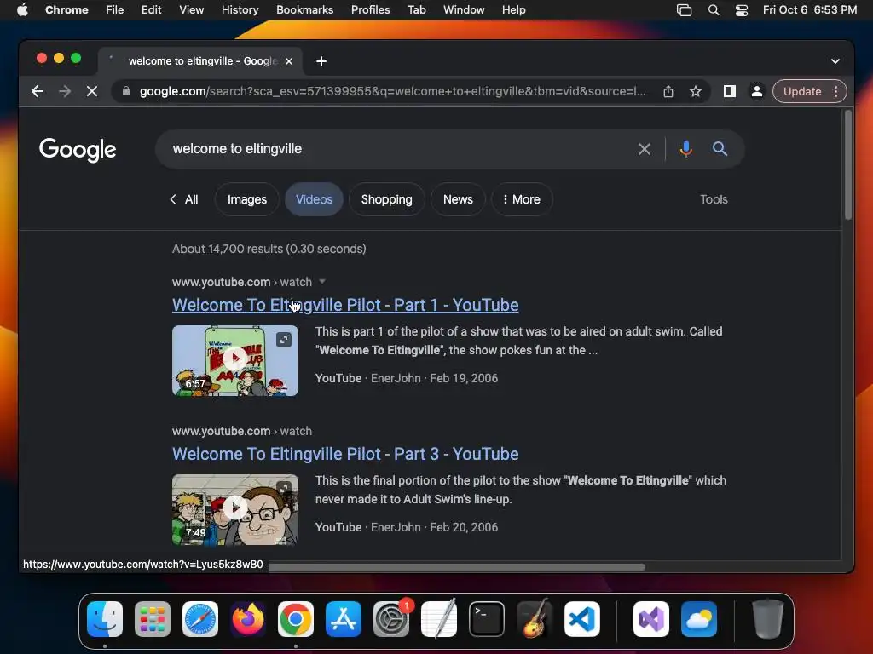873x654 pixels.
Task: Open macOS Control Center icon
Action: [742, 10]
